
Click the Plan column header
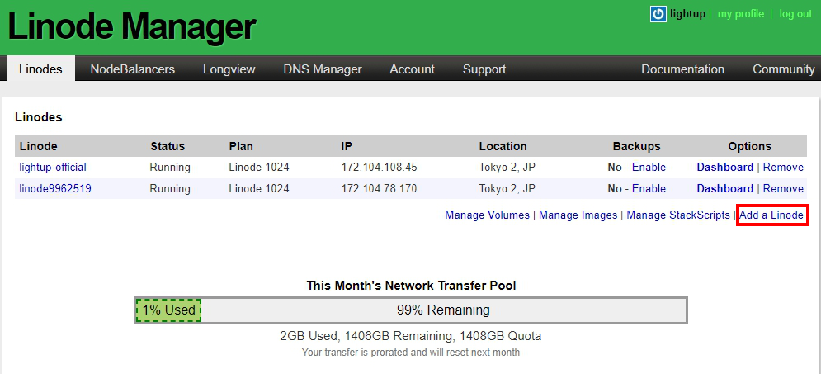pyautogui.click(x=241, y=146)
